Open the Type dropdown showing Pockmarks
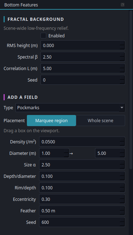The width and height of the screenshot is (133, 235). [70, 107]
